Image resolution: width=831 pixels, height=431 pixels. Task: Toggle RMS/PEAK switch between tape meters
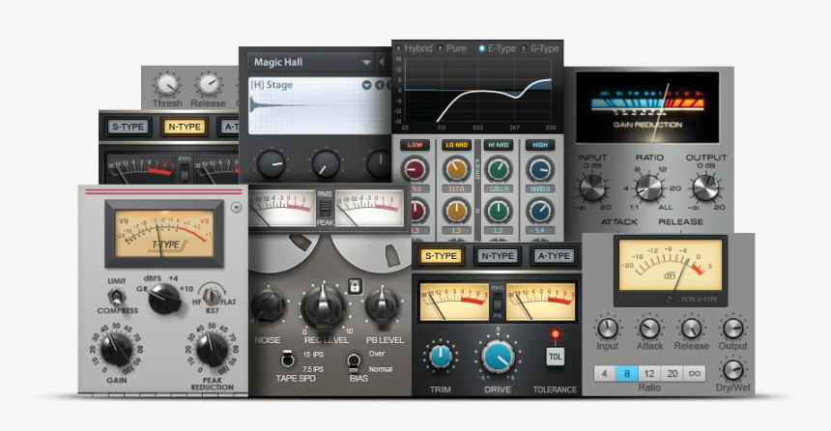[325, 209]
